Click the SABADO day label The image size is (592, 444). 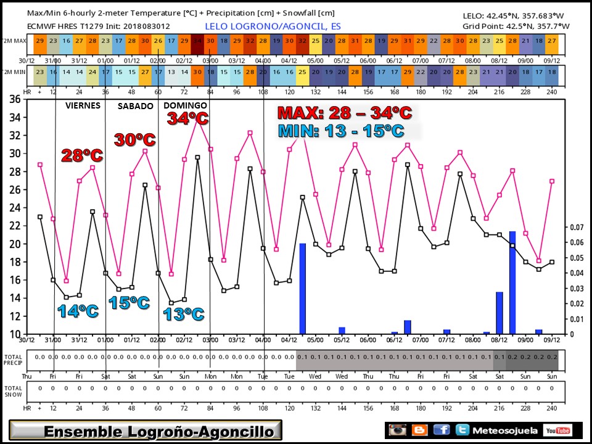135,106
